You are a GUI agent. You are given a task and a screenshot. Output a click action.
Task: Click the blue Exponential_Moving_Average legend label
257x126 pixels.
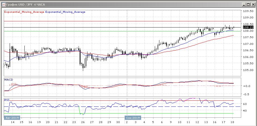click(65, 12)
